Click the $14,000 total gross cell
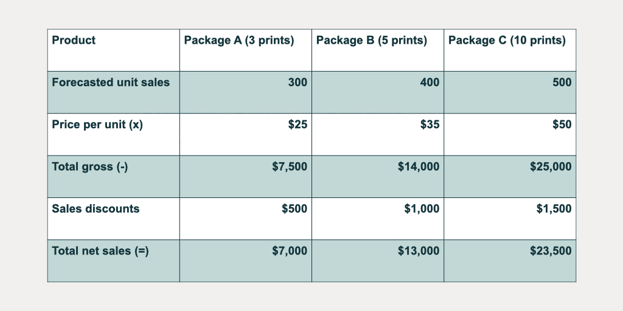Image resolution: width=623 pixels, height=311 pixels. (x=419, y=166)
